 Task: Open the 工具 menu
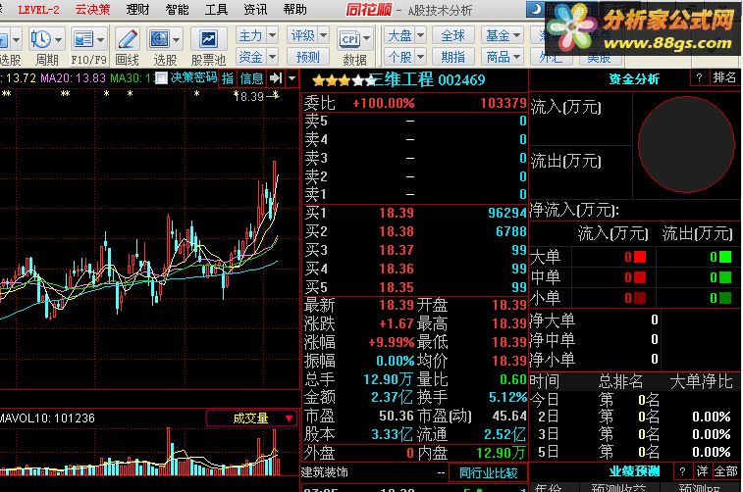216,10
